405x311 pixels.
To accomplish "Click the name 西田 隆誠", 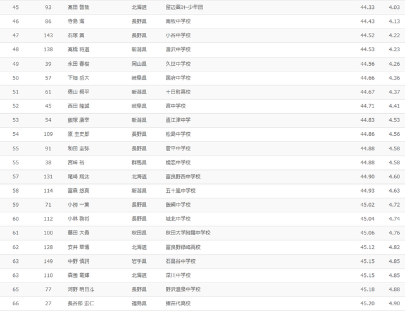I will coord(78,106).
